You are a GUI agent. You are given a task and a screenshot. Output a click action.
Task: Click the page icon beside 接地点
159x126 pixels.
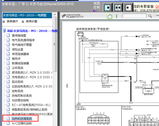(8, 59)
